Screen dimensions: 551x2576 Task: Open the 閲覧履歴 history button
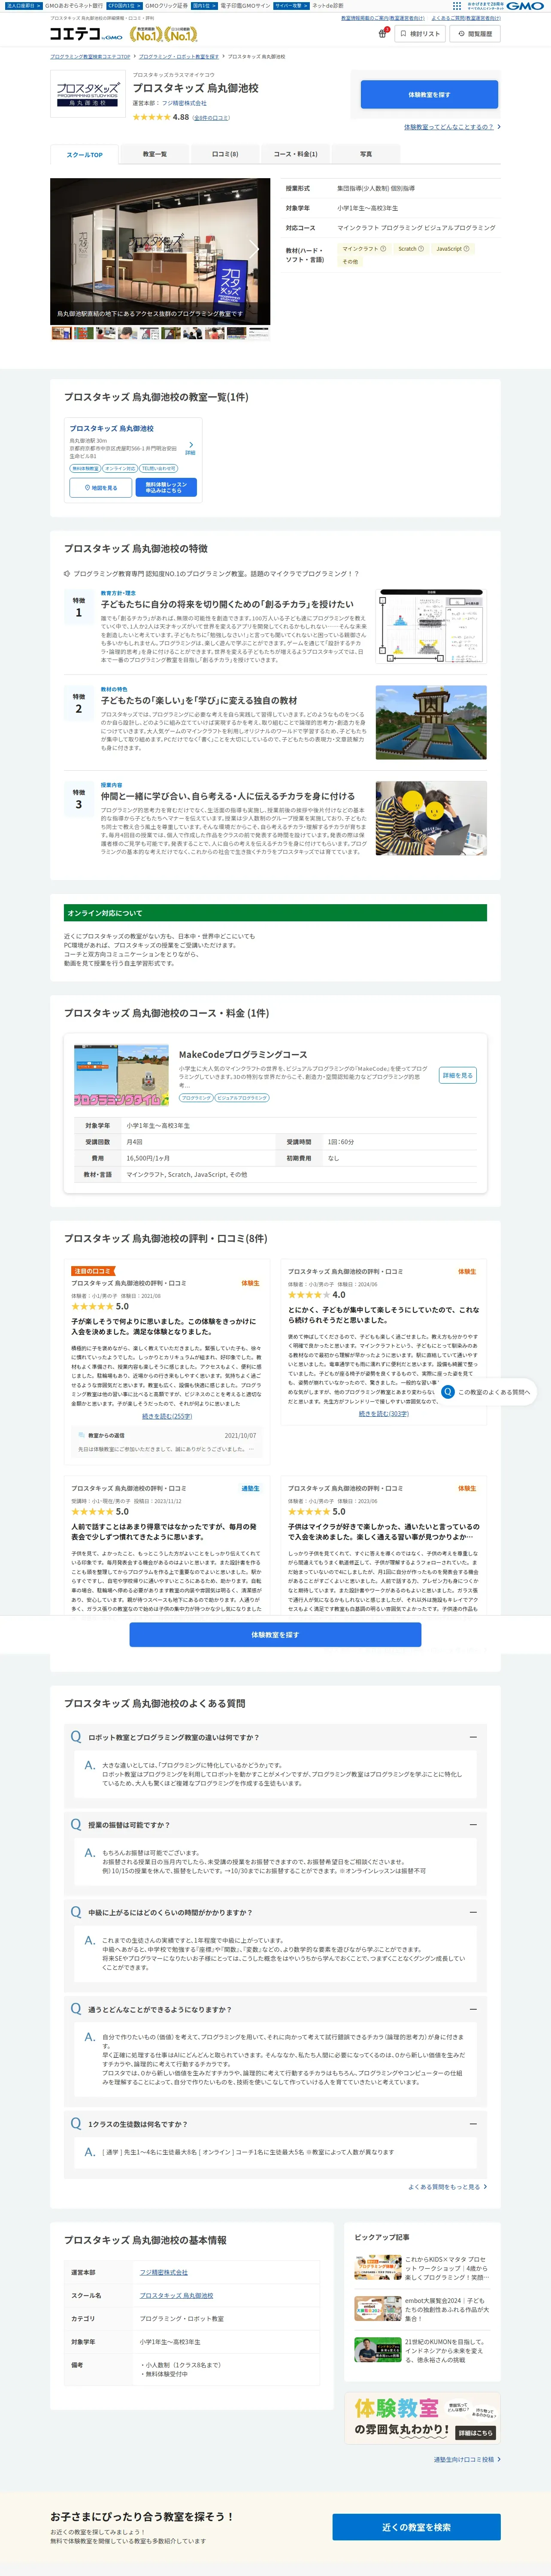(x=475, y=34)
